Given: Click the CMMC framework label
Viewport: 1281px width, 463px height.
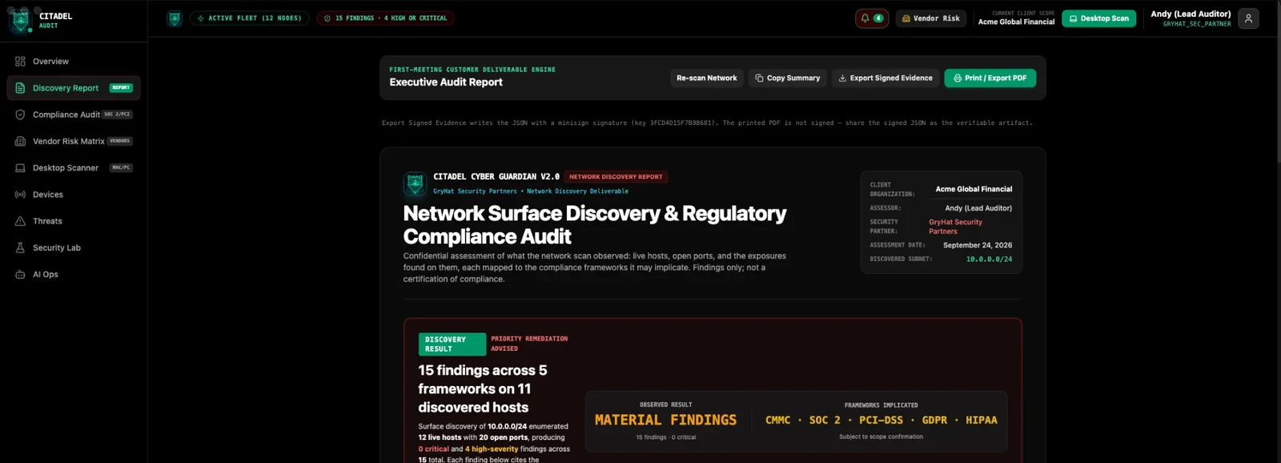Looking at the screenshot, I should pos(777,421).
